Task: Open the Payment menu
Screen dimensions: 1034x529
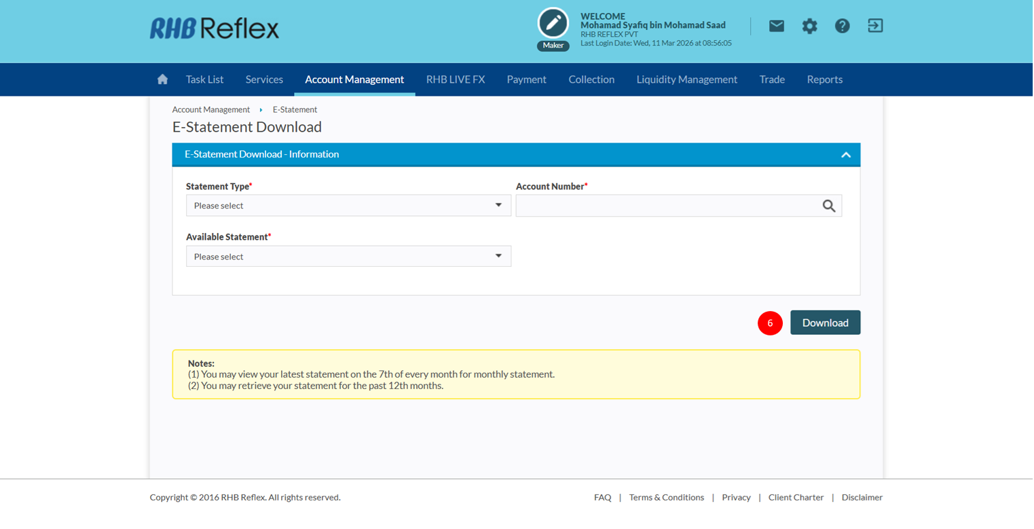Action: point(526,79)
